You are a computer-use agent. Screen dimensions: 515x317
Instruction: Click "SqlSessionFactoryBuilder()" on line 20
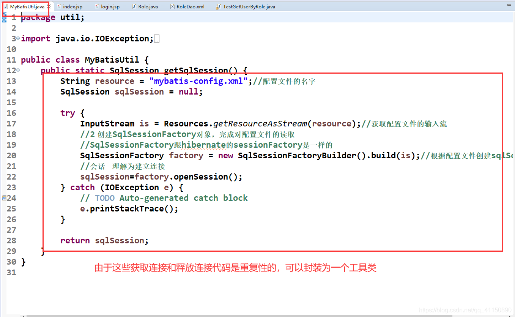click(302, 155)
